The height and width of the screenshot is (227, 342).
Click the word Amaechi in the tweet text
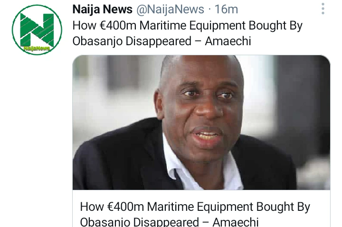(x=228, y=41)
